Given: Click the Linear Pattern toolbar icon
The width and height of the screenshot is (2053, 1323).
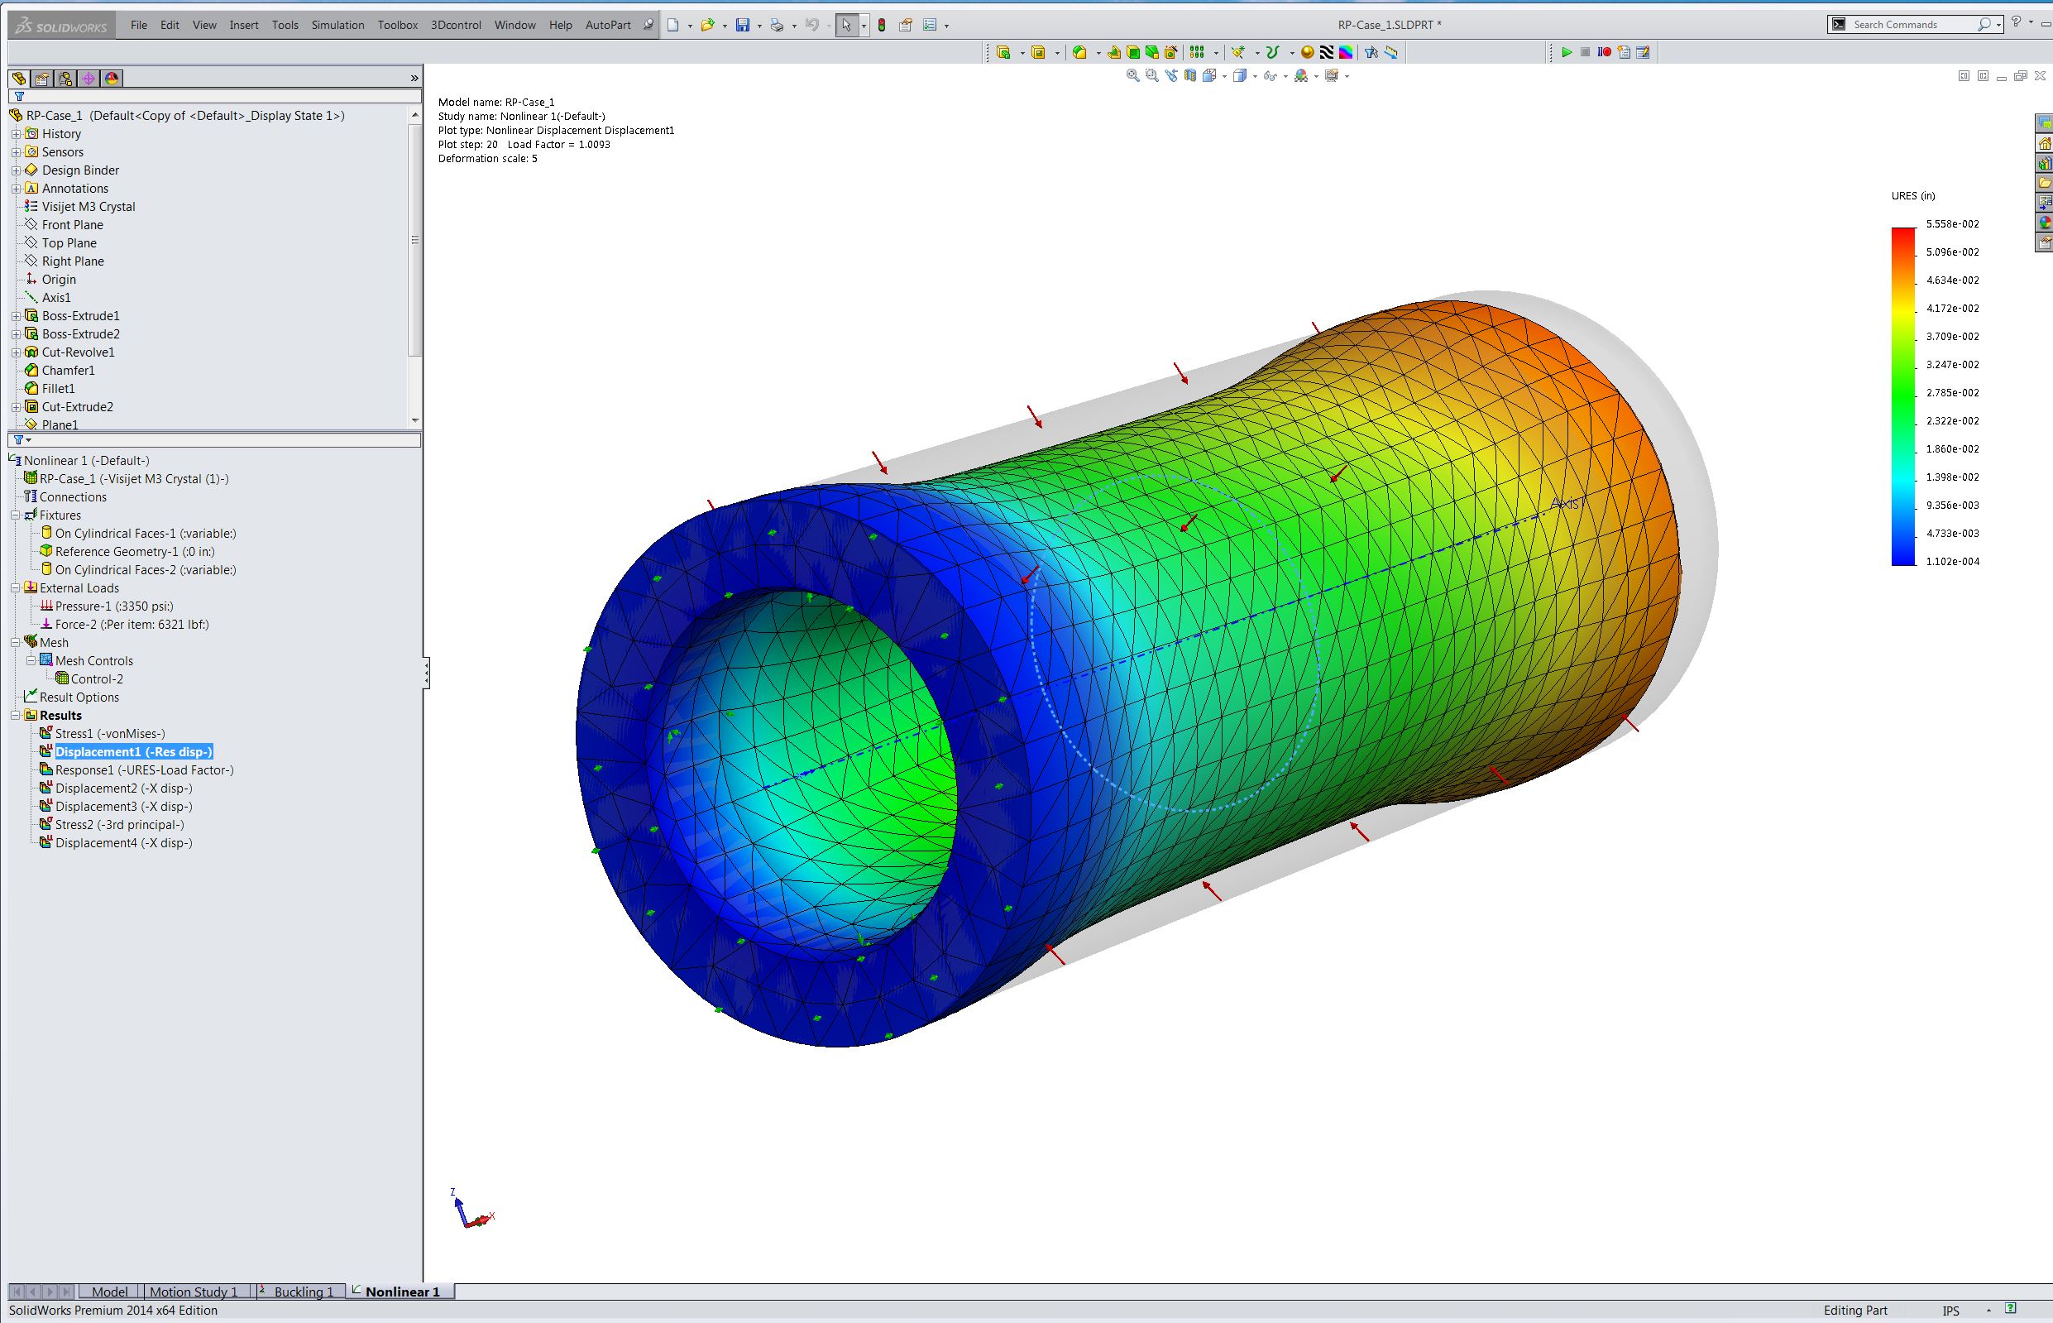Looking at the screenshot, I should click(1197, 52).
